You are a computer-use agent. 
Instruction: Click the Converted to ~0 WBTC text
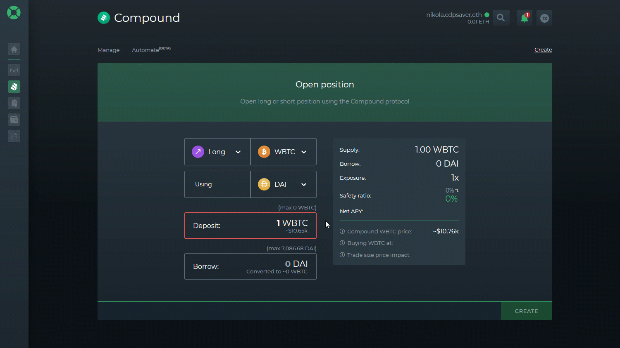(x=277, y=272)
